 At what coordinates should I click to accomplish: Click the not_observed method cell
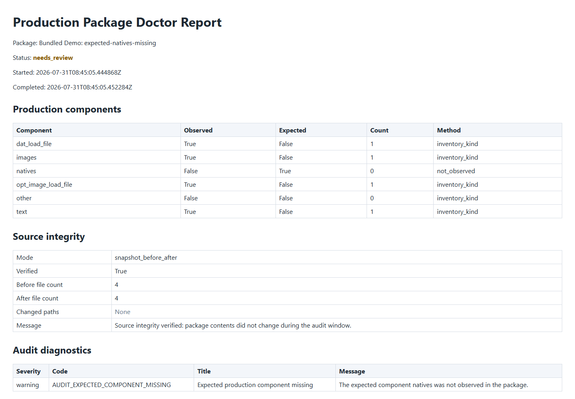498,171
